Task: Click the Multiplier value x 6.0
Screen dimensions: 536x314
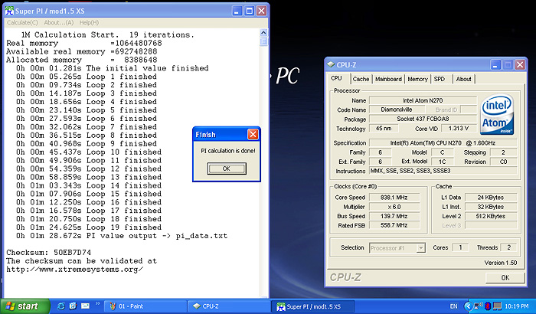Action: (x=394, y=207)
